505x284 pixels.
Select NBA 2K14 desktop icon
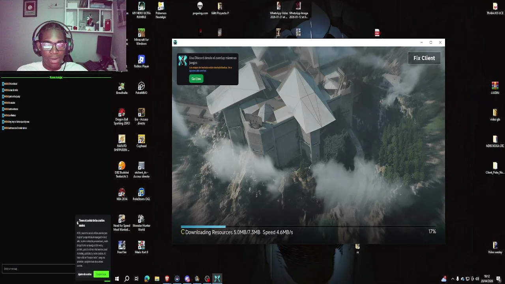pyautogui.click(x=122, y=194)
